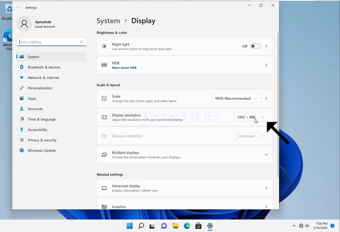The height and width of the screenshot is (232, 340).
Task: Open the Display resolution 1305 × 888 dropdown
Action: pos(251,117)
